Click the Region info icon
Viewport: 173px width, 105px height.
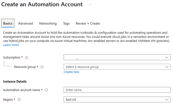[x=19, y=99]
